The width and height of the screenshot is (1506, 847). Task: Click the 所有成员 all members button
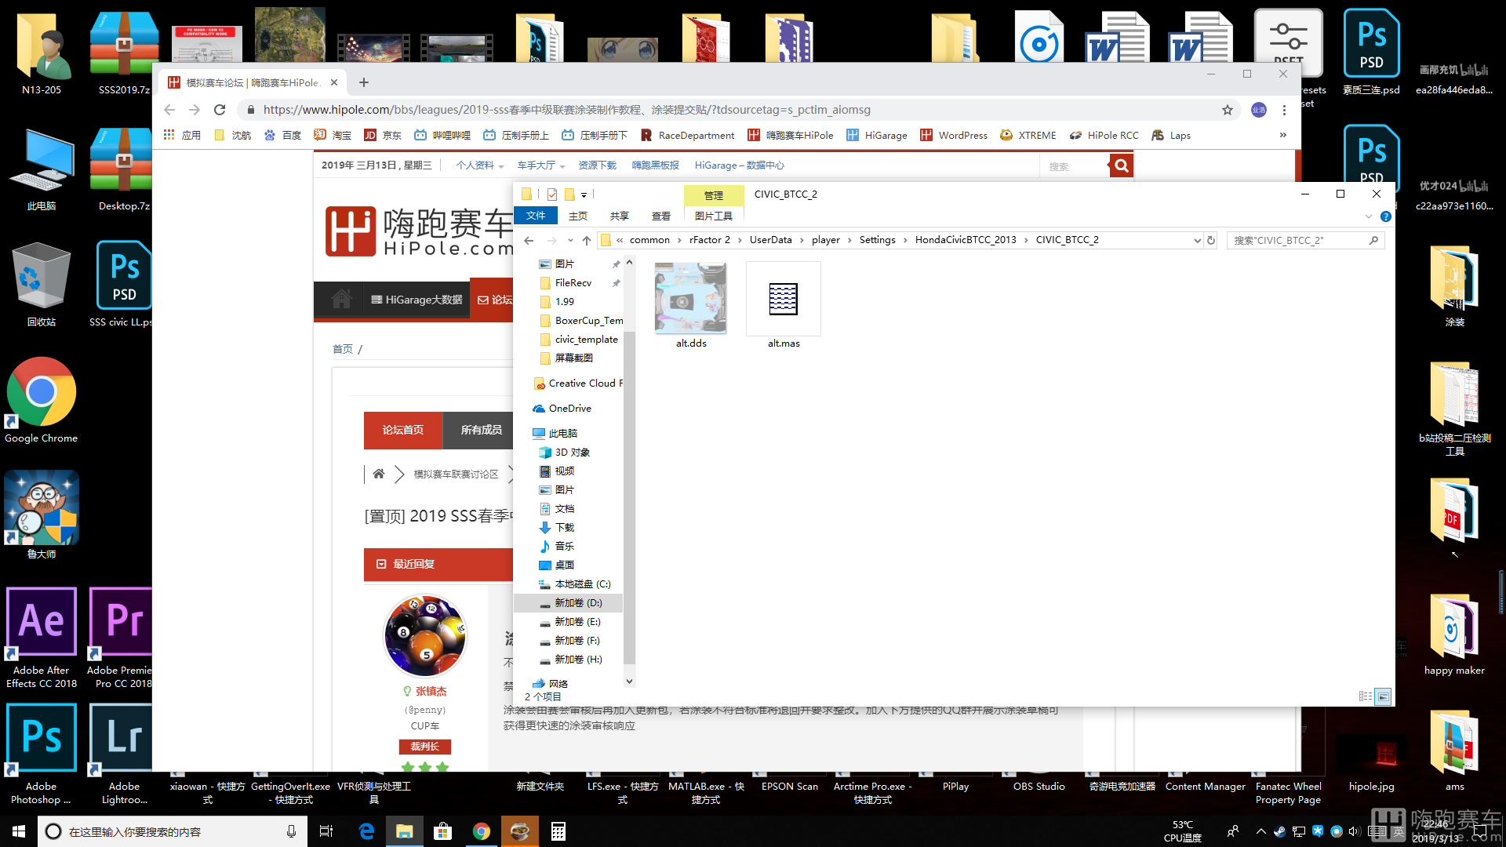482,430
